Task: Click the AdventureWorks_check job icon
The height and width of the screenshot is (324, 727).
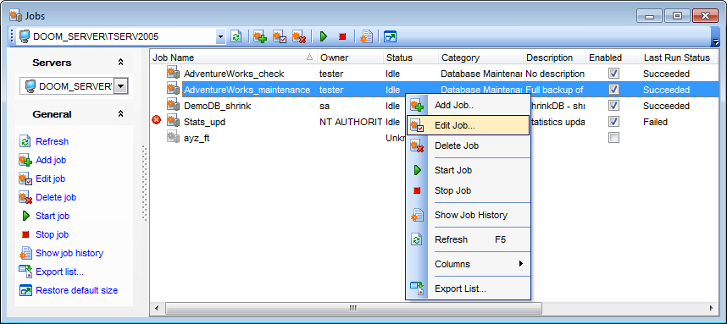Action: click(x=174, y=73)
